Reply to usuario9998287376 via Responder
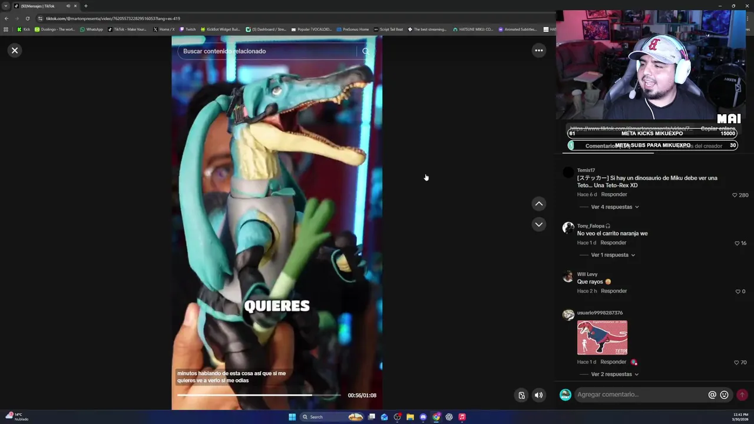Viewport: 754px width, 424px height. click(x=613, y=362)
